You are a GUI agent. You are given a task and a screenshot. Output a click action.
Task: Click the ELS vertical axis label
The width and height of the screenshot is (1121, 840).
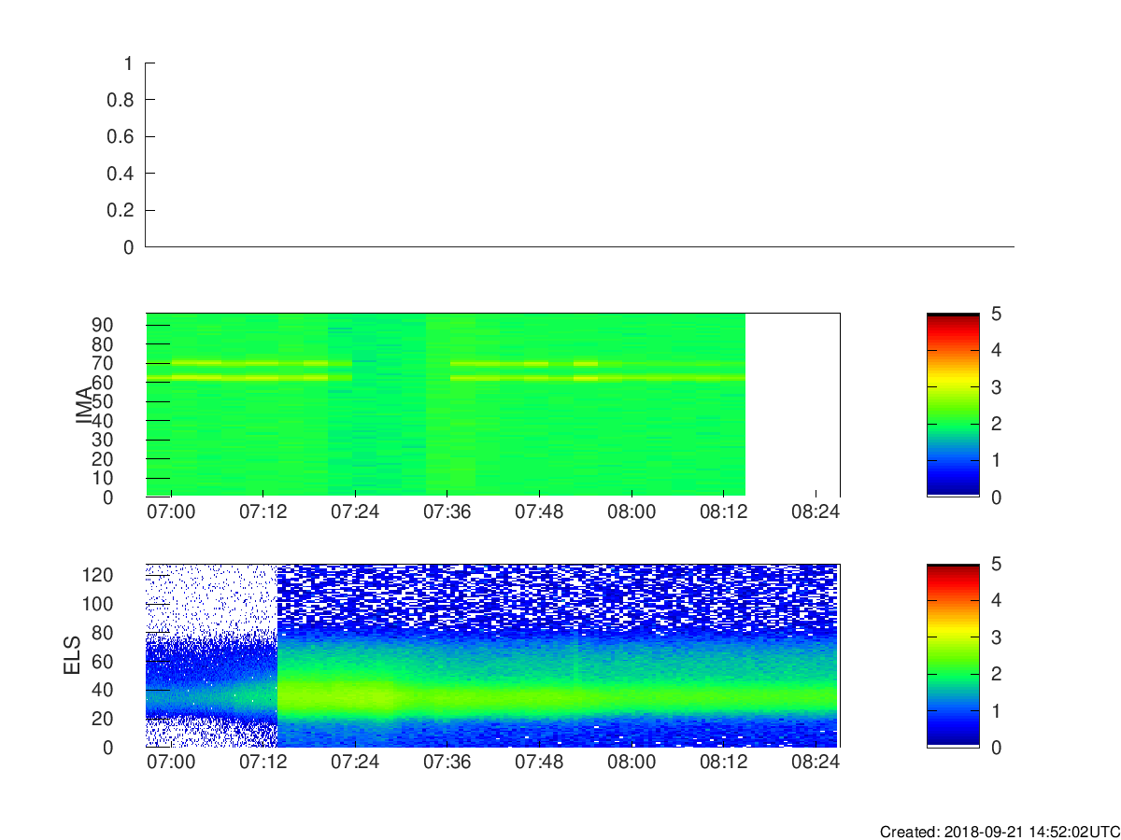click(71, 655)
